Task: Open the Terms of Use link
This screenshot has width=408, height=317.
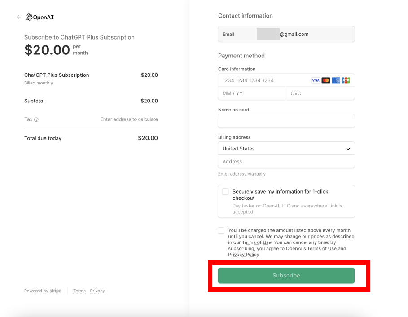Action: [256, 242]
